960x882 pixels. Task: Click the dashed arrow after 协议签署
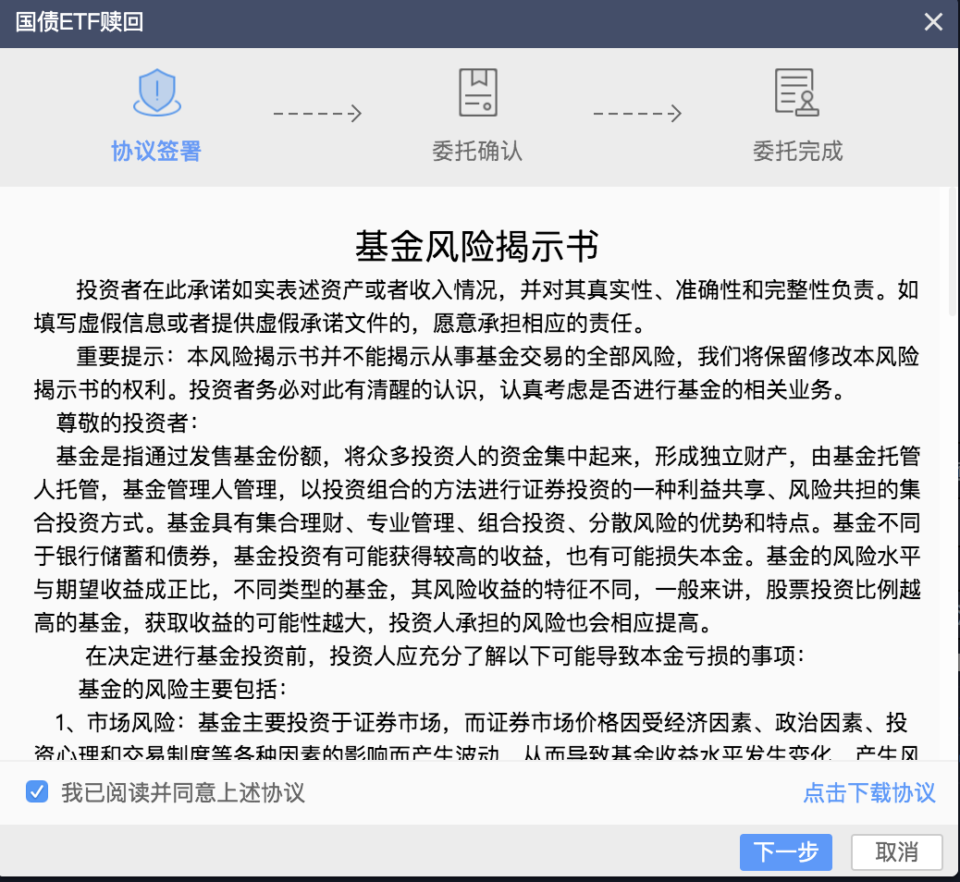[316, 114]
